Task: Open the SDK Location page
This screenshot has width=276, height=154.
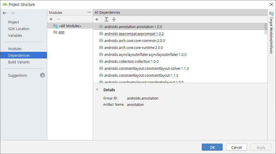Action: (x=19, y=29)
